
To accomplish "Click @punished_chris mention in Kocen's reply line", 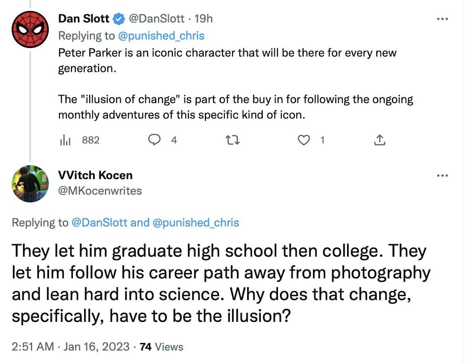I will 195,223.
